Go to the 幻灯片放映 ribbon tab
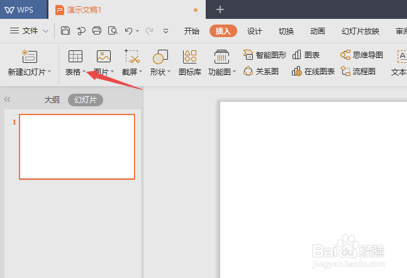Viewport: 407px width, 278px height. [360, 31]
